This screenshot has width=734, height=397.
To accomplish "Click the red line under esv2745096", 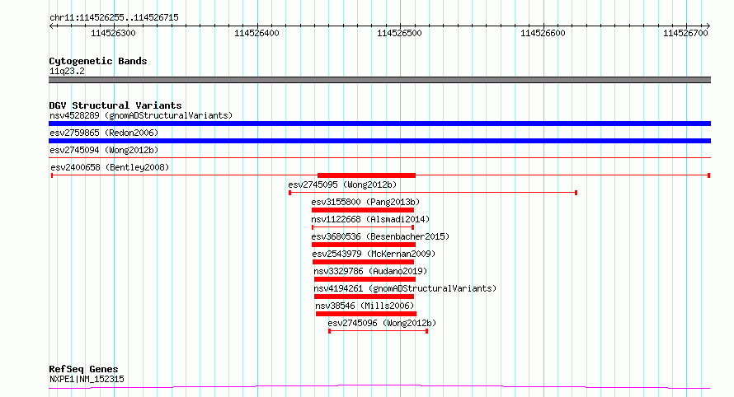I will click(x=379, y=331).
